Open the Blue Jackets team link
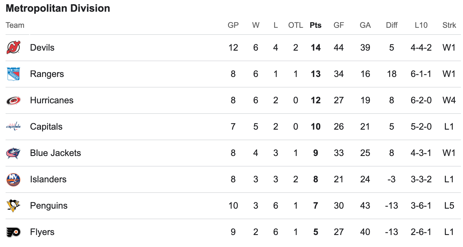Image resolution: width=463 pixels, height=247 pixels. (x=55, y=153)
